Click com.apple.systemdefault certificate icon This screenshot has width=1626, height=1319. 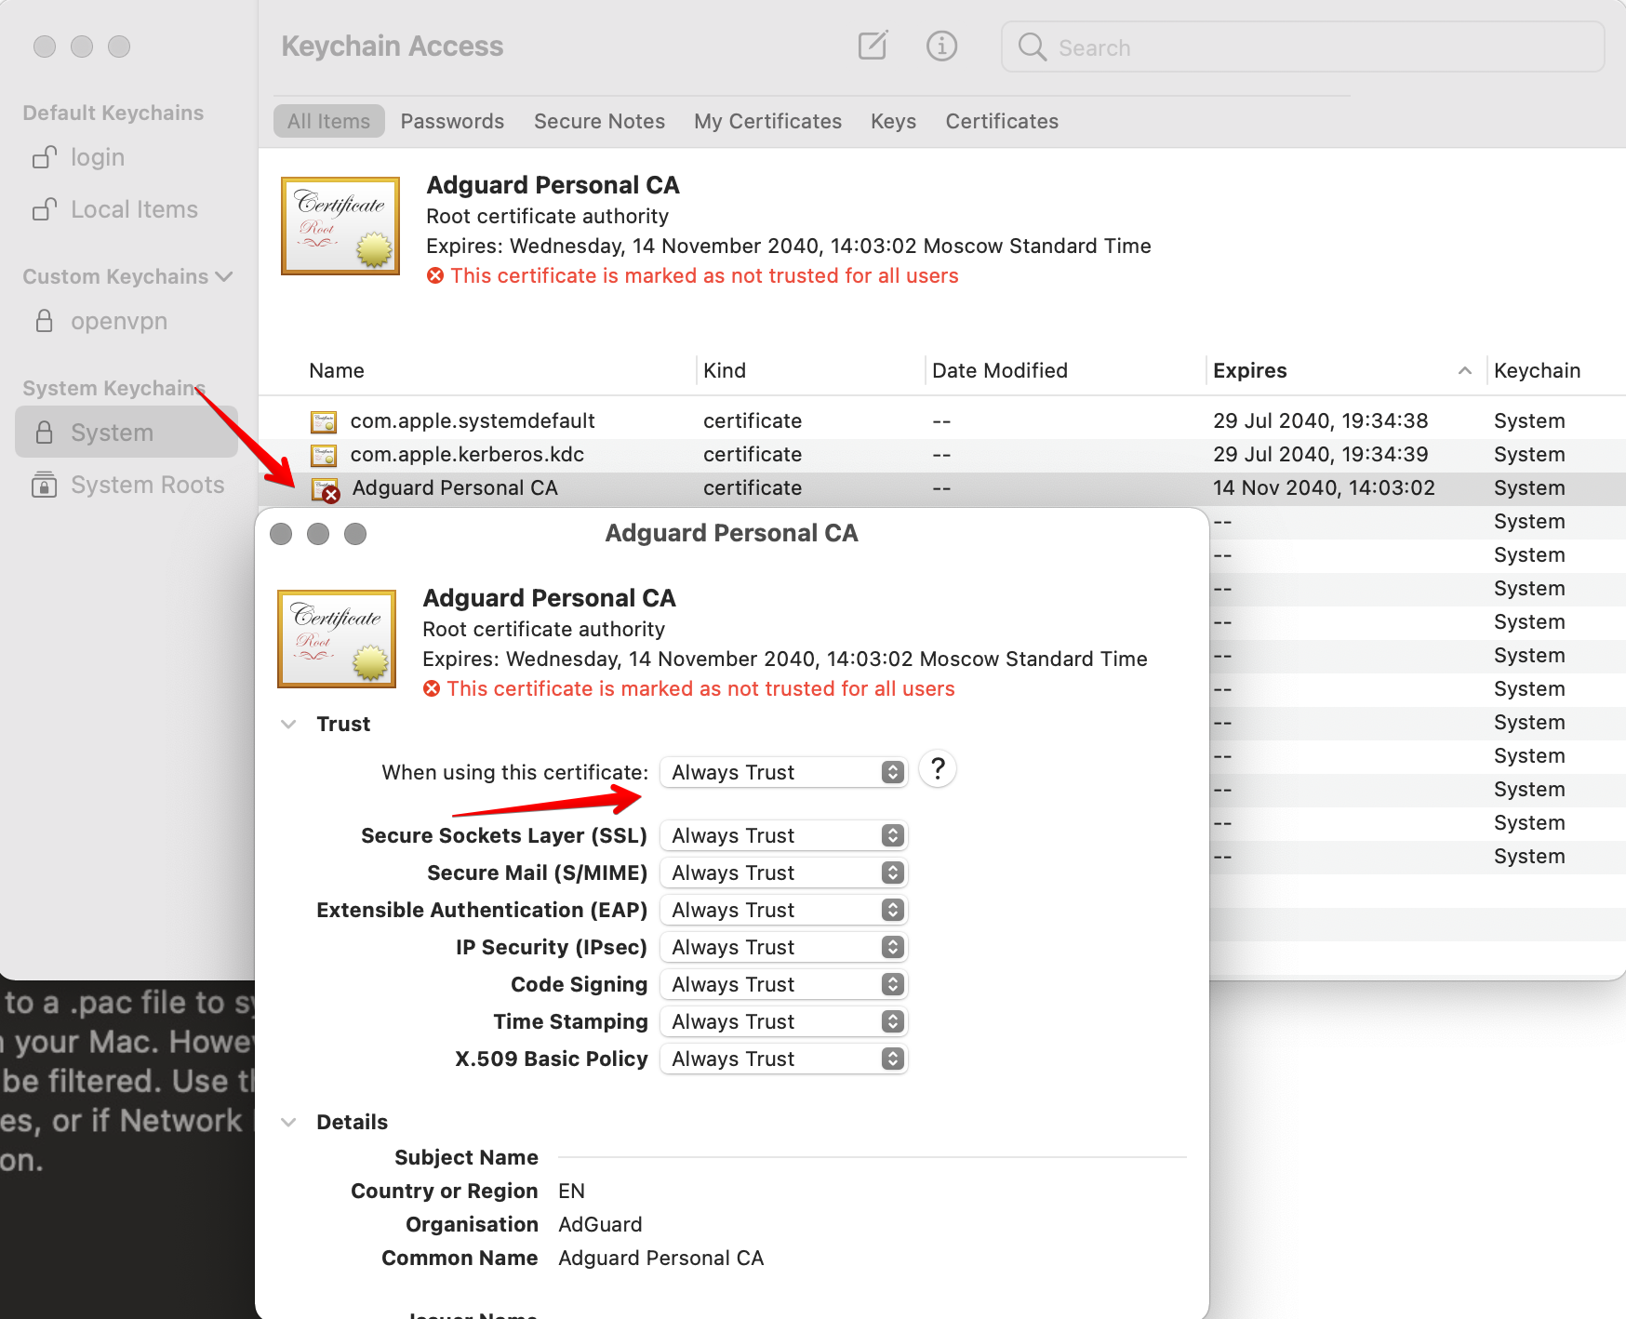click(x=323, y=421)
